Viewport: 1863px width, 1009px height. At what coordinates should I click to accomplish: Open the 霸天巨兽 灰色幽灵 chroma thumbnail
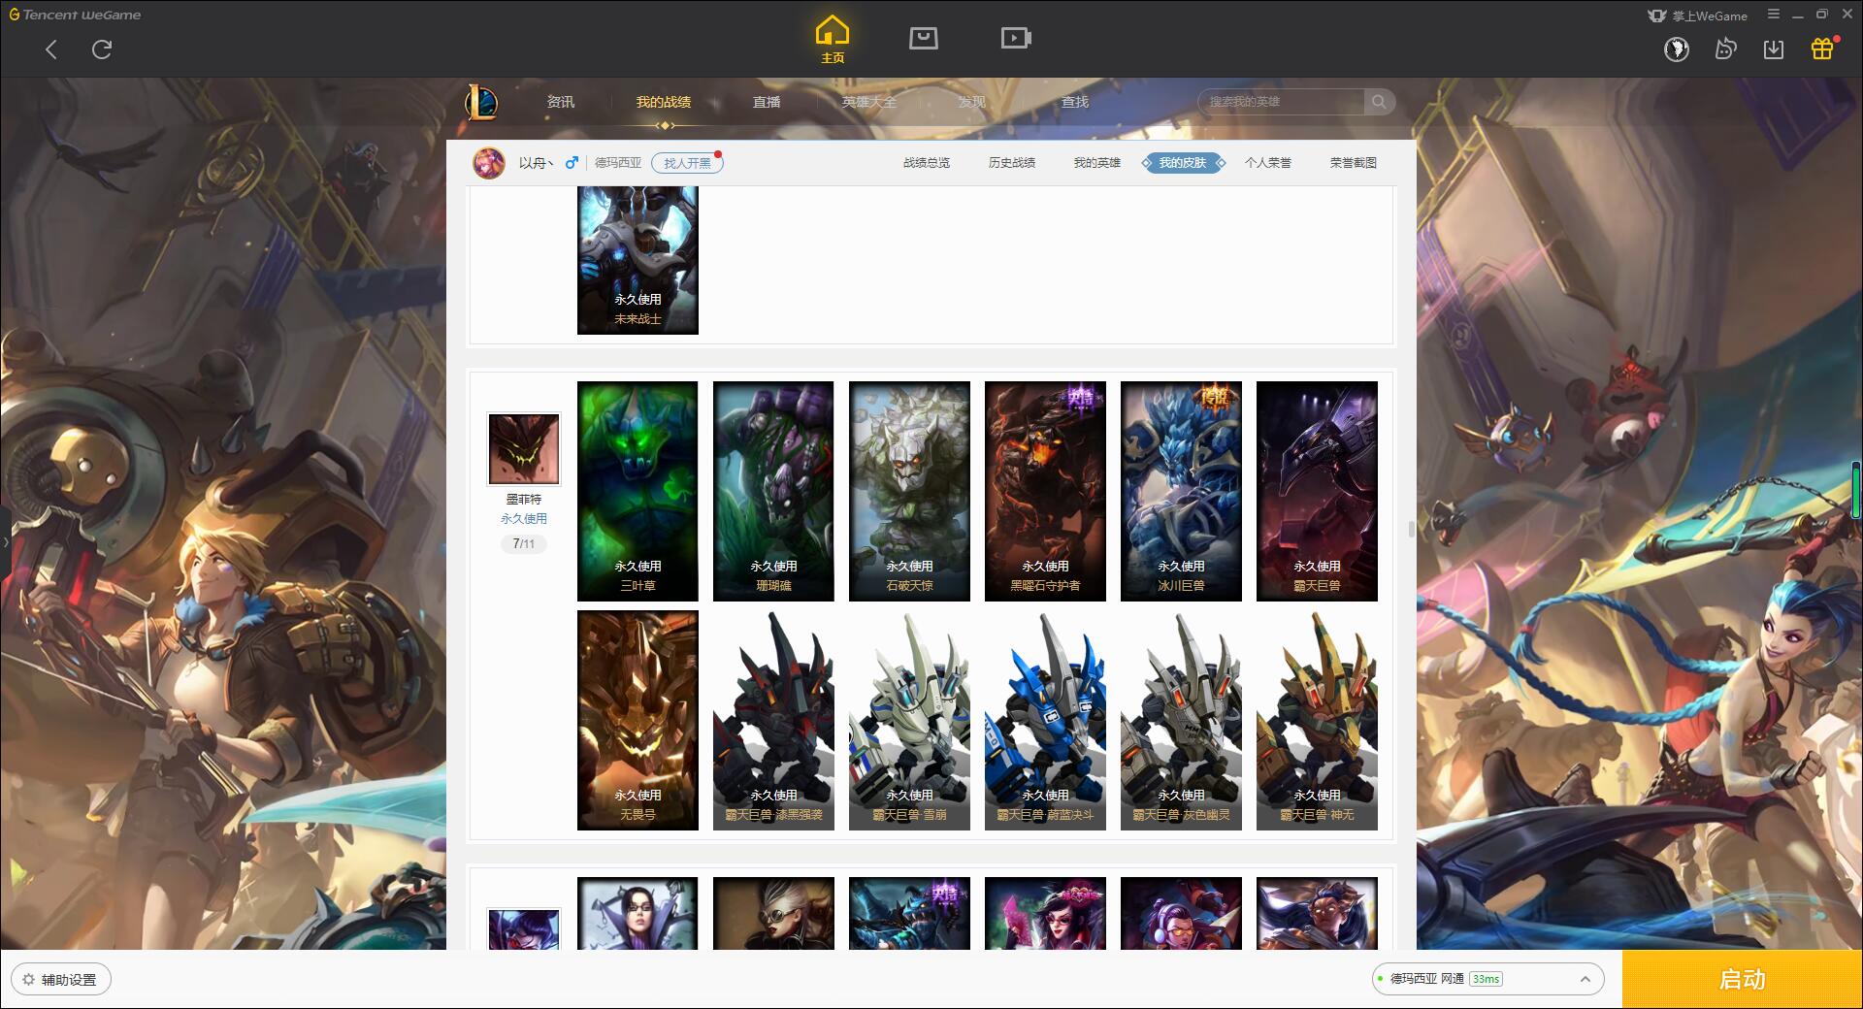(1181, 720)
